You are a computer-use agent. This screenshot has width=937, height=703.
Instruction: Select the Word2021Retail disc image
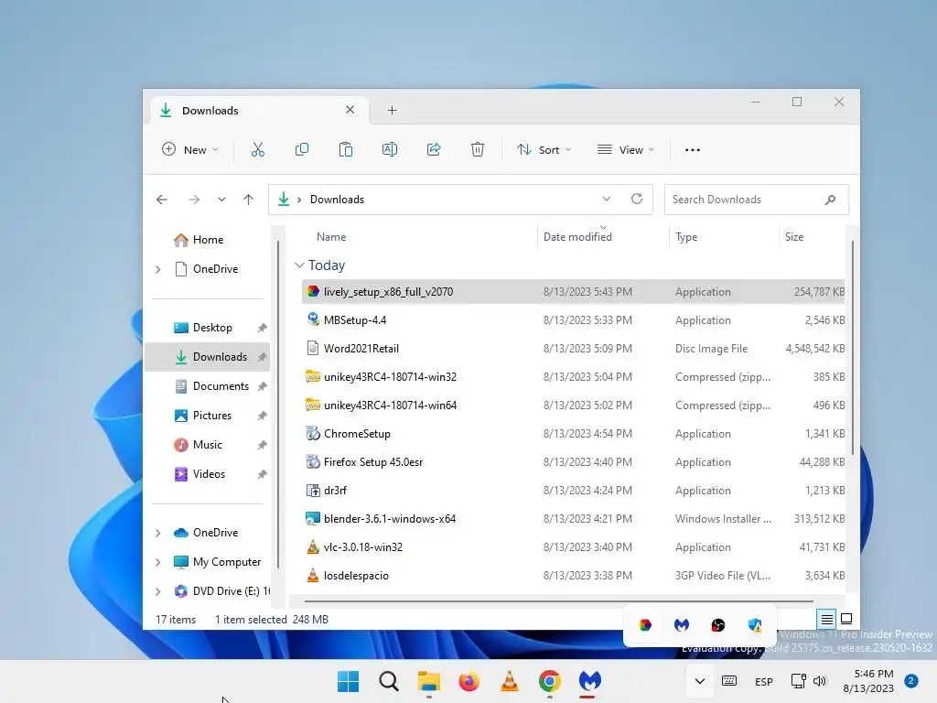(x=573, y=349)
